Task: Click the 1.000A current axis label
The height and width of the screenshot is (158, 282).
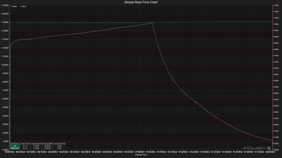Action: pos(276,24)
